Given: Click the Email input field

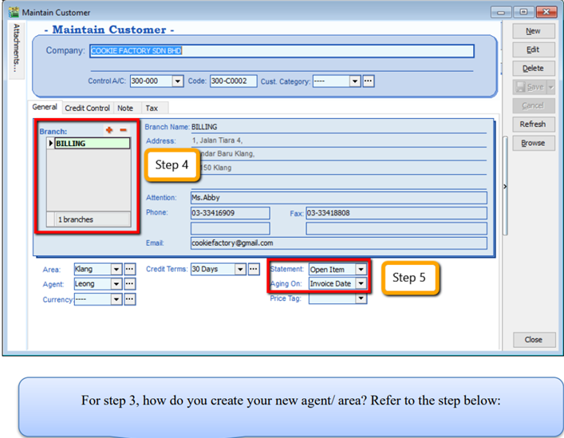Looking at the screenshot, I should 337,243.
